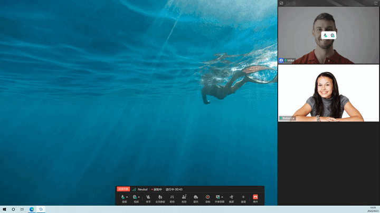
Task: Click Rebecca's name label
Action: tap(288, 118)
